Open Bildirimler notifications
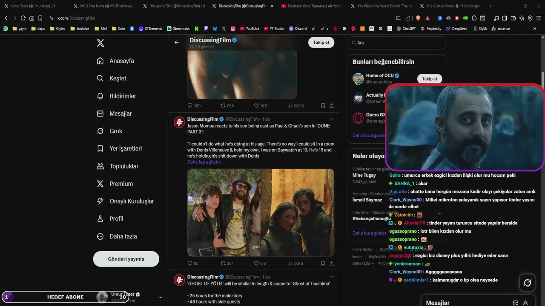The height and width of the screenshot is (306, 545). click(116, 96)
